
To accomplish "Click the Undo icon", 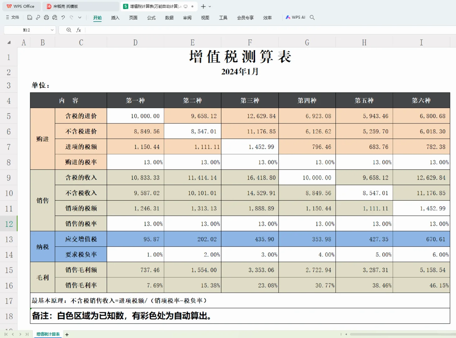I will coord(63,18).
